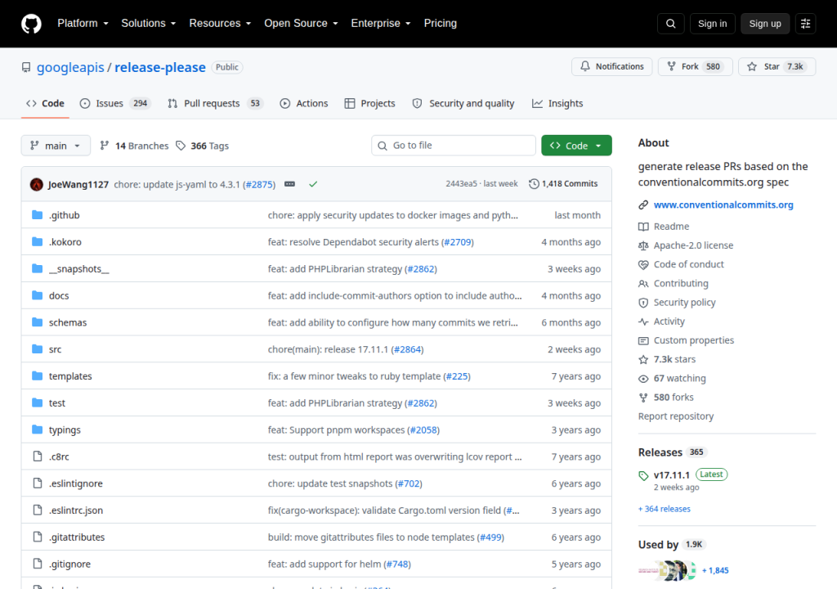Open the Platform dropdown menu
Viewport: 837px width, 589px height.
pyautogui.click(x=83, y=24)
